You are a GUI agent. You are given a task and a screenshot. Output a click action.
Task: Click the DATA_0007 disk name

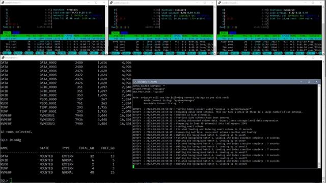coord(48,83)
